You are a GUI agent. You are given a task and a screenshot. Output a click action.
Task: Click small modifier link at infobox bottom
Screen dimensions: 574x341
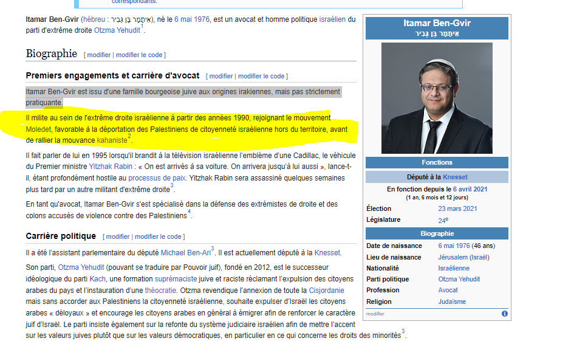click(375, 314)
